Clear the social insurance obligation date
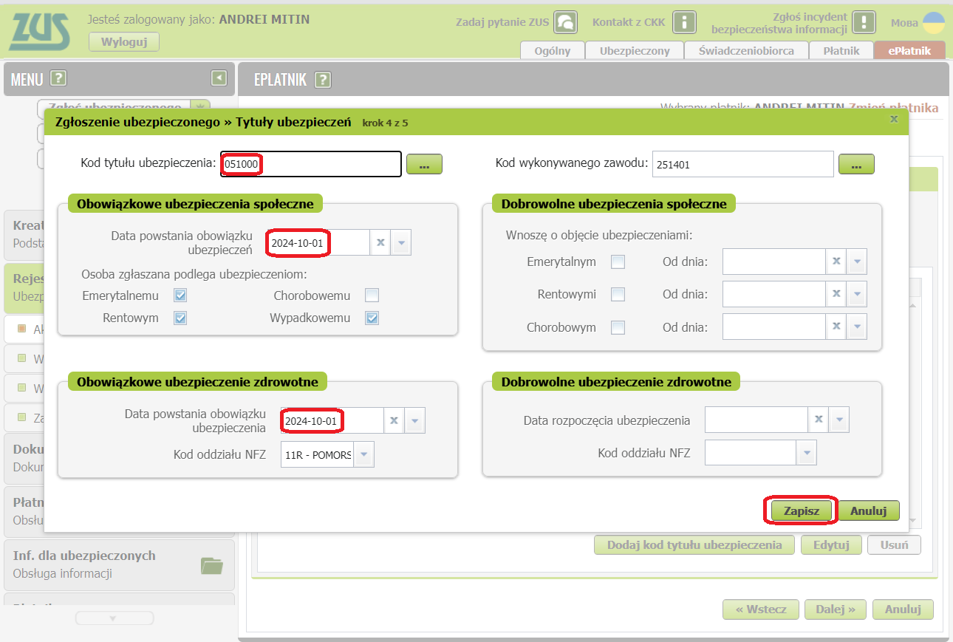The width and height of the screenshot is (953, 642). click(380, 242)
